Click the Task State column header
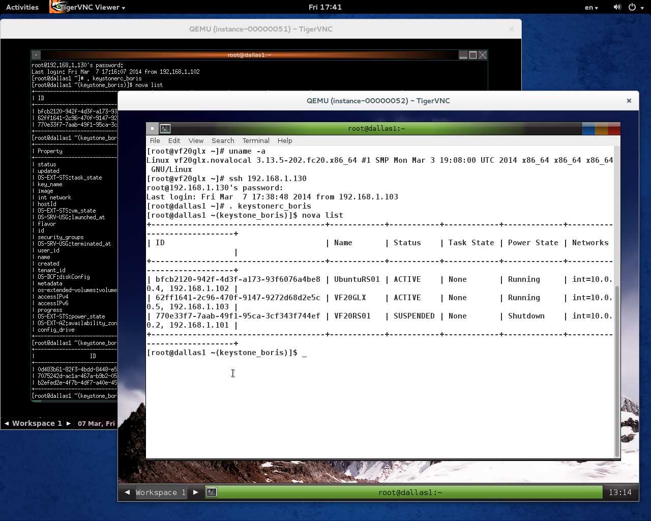 pos(471,243)
